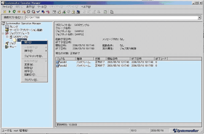Screen dimensions: 204x134
Task: Open the 接続ホスト名 dropdown arrow
Action: [x=199, y=17]
